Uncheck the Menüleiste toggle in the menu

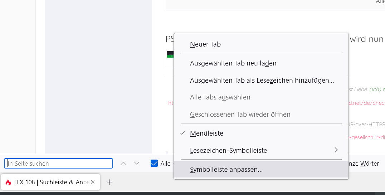point(206,133)
